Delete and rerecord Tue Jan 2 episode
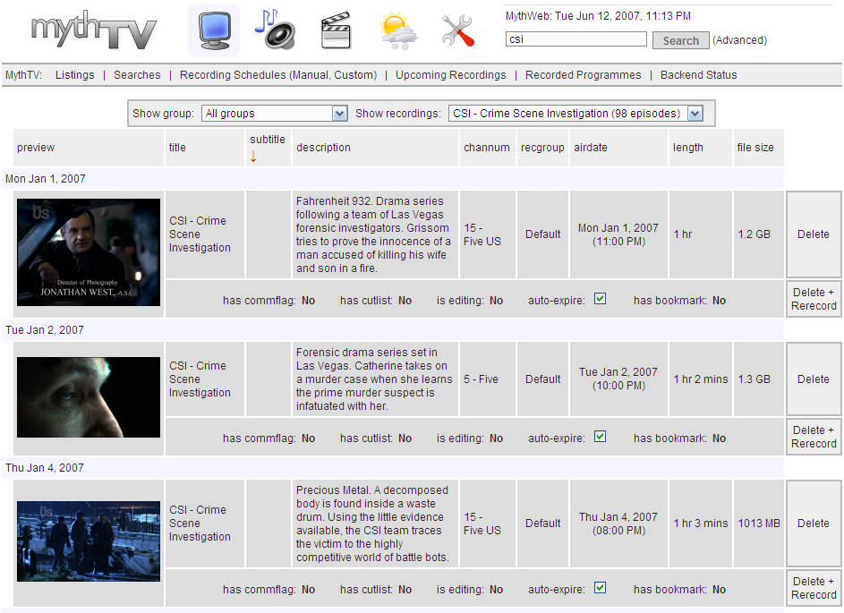This screenshot has width=844, height=613. (814, 437)
